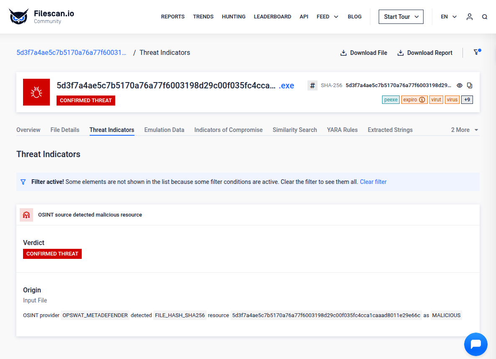Click the Filescan.io owl logo

(x=19, y=17)
